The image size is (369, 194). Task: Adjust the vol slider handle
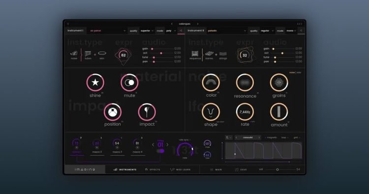277,169
